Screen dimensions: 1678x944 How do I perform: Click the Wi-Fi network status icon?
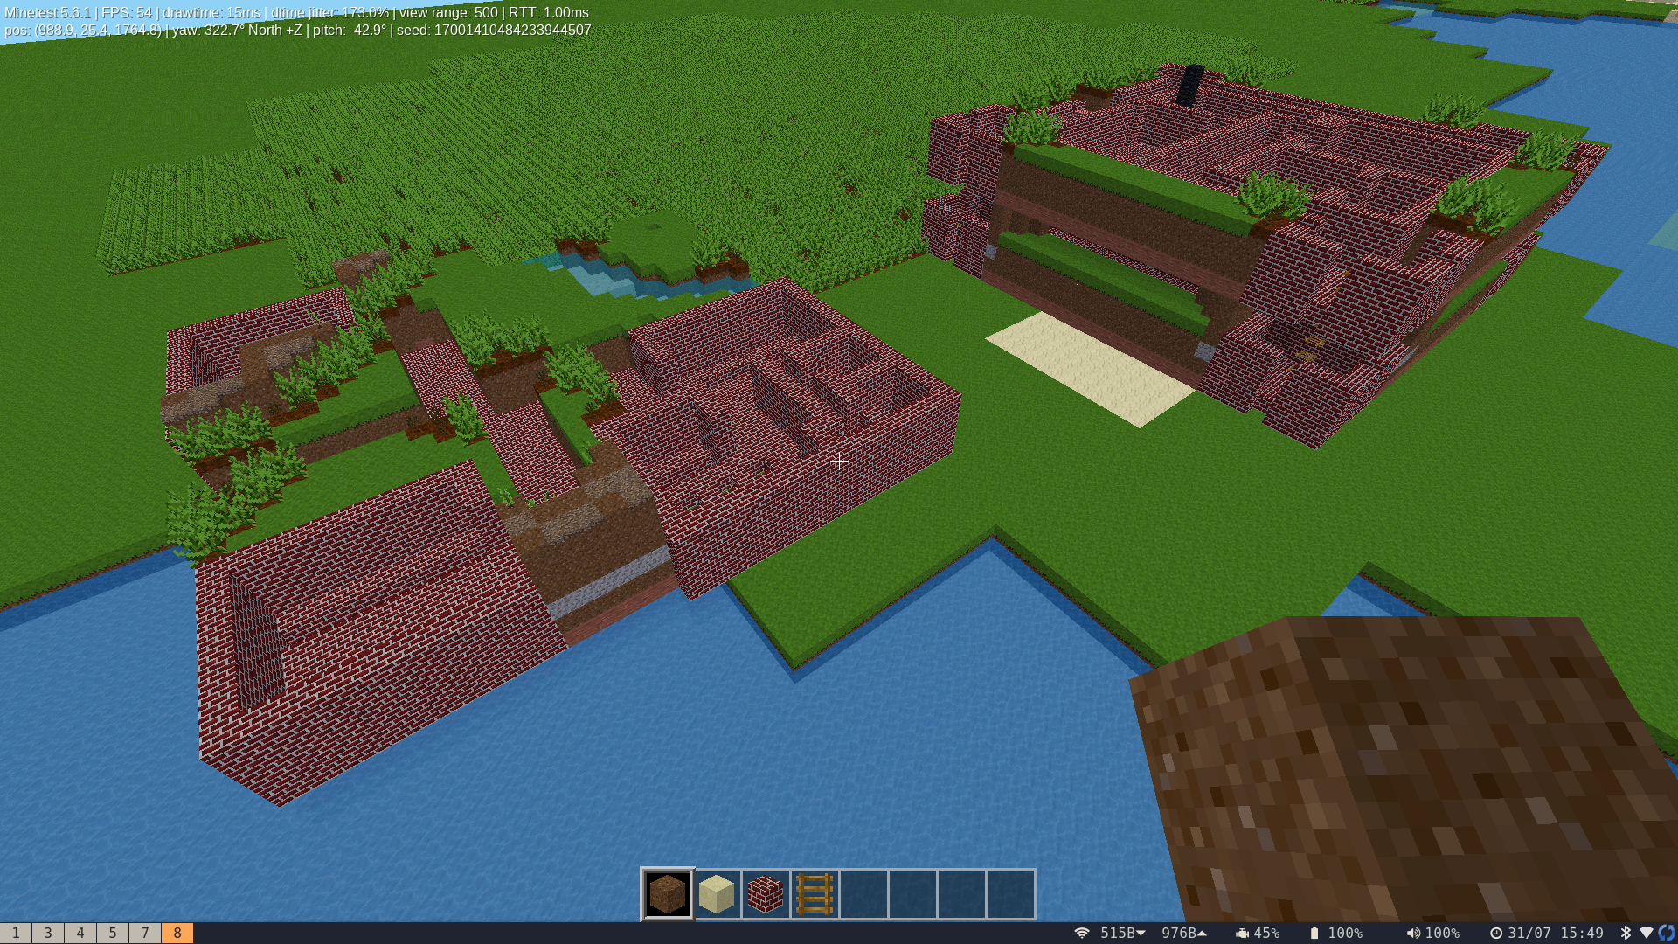click(x=1082, y=933)
